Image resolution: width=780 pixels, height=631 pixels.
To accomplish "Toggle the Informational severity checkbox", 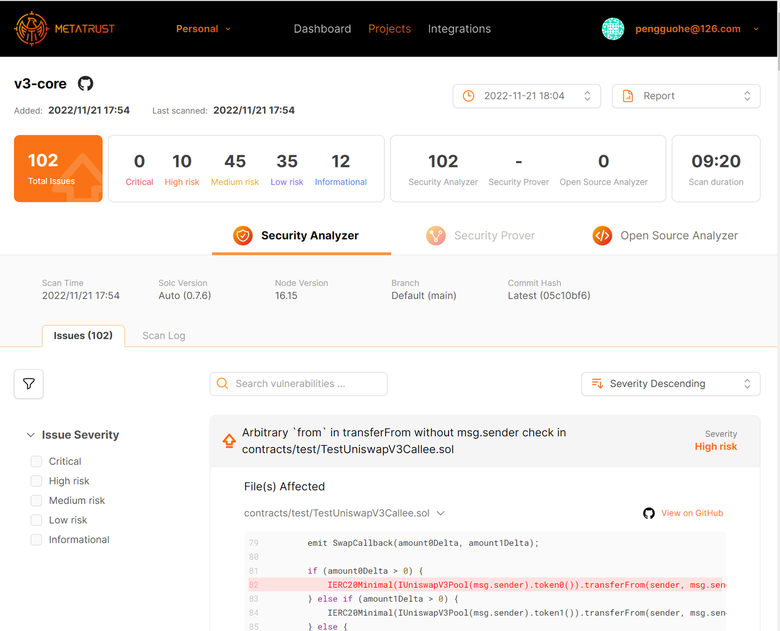I will tap(37, 540).
